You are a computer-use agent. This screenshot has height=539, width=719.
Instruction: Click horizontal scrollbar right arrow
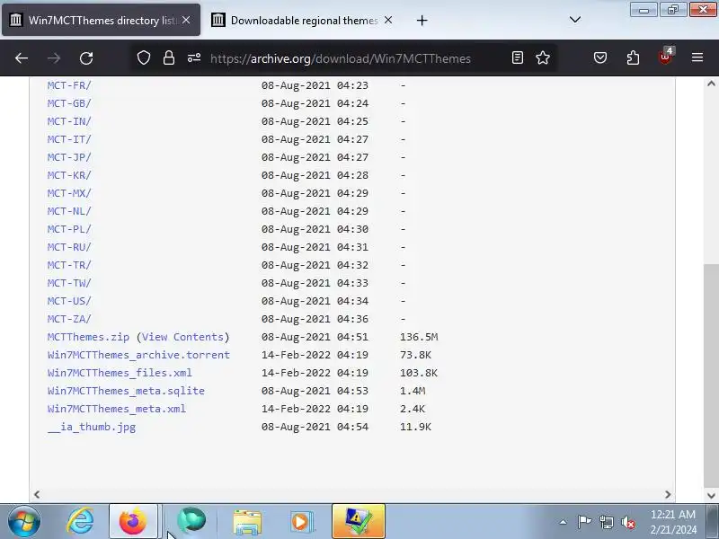click(x=668, y=495)
